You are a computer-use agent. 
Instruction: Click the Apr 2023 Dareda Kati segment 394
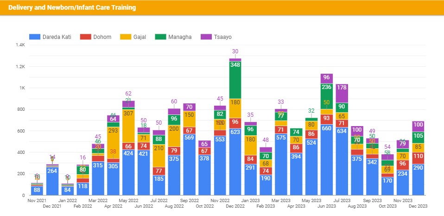click(x=296, y=174)
